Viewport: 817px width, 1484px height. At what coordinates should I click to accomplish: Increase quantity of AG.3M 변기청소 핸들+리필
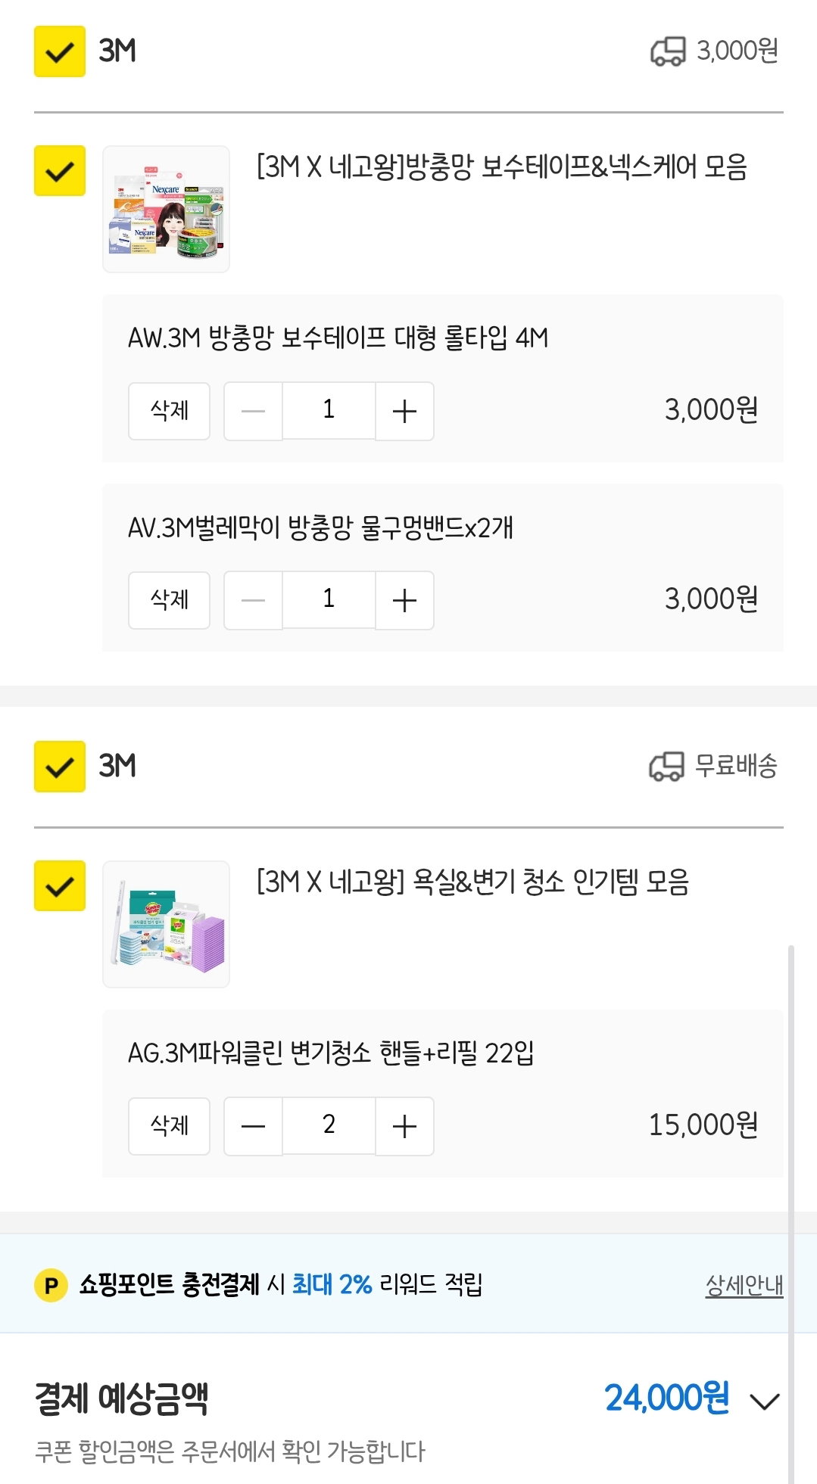pyautogui.click(x=405, y=1126)
